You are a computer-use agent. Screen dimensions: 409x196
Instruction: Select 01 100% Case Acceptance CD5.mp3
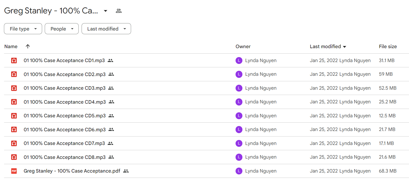pyautogui.click(x=64, y=116)
